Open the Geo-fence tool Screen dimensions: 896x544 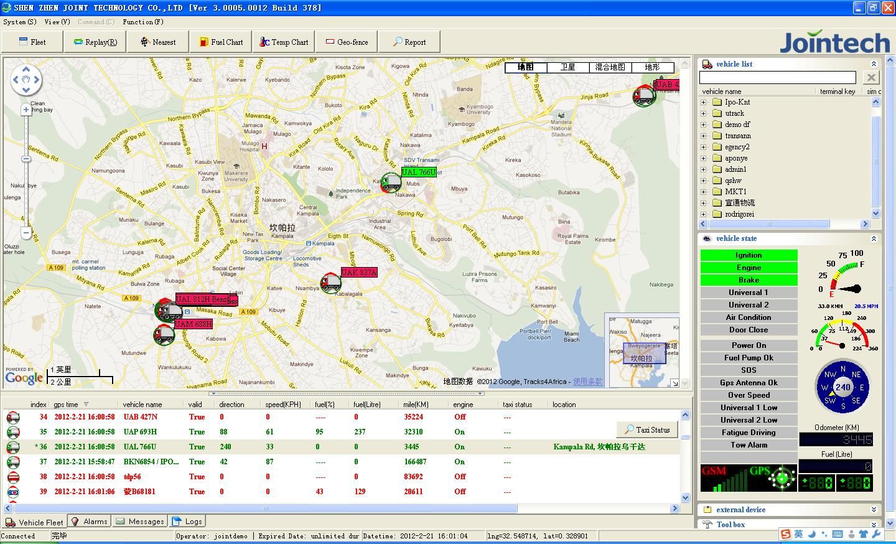347,42
